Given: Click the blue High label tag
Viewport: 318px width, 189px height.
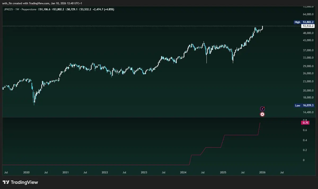Looking at the screenshot, I should tap(297, 22).
